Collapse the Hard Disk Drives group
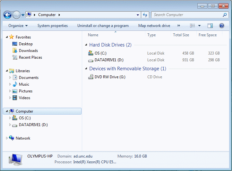This screenshot has height=171, width=232. click(86, 45)
